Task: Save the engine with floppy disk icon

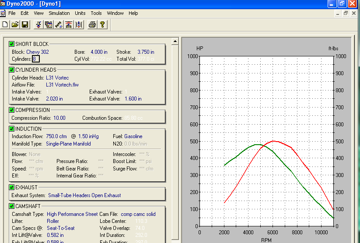Action: point(25,24)
